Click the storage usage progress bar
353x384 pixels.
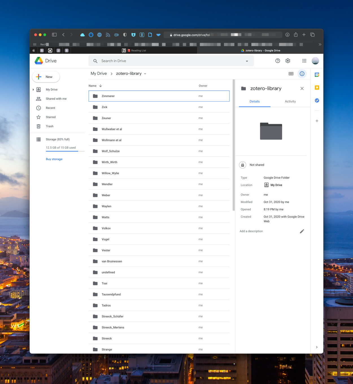(65, 151)
